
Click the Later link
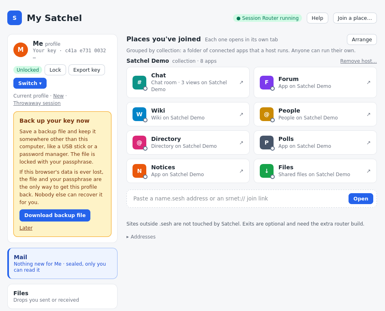[26, 228]
